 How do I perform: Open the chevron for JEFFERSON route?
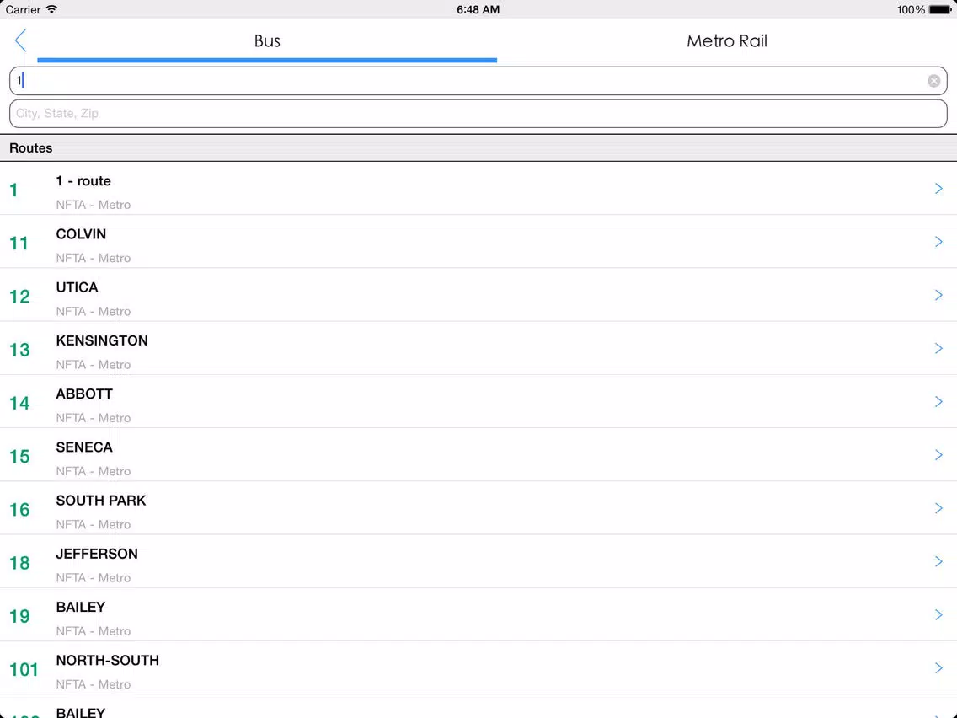(938, 561)
